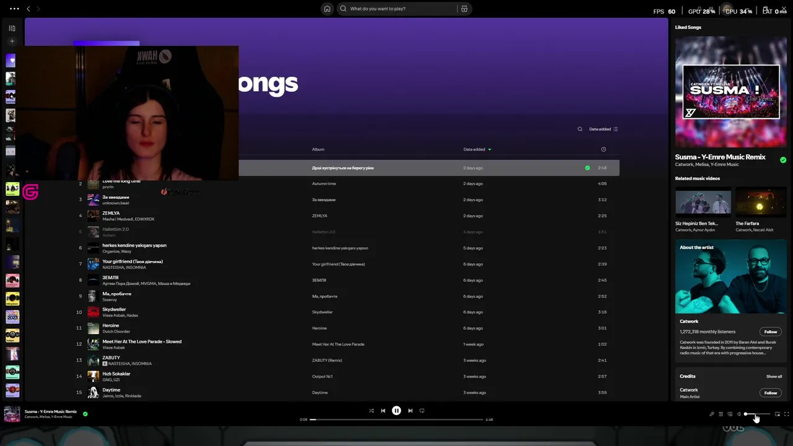Viewport: 793px width, 446px height.
Task: Enter full screen player icon
Action: (x=787, y=414)
